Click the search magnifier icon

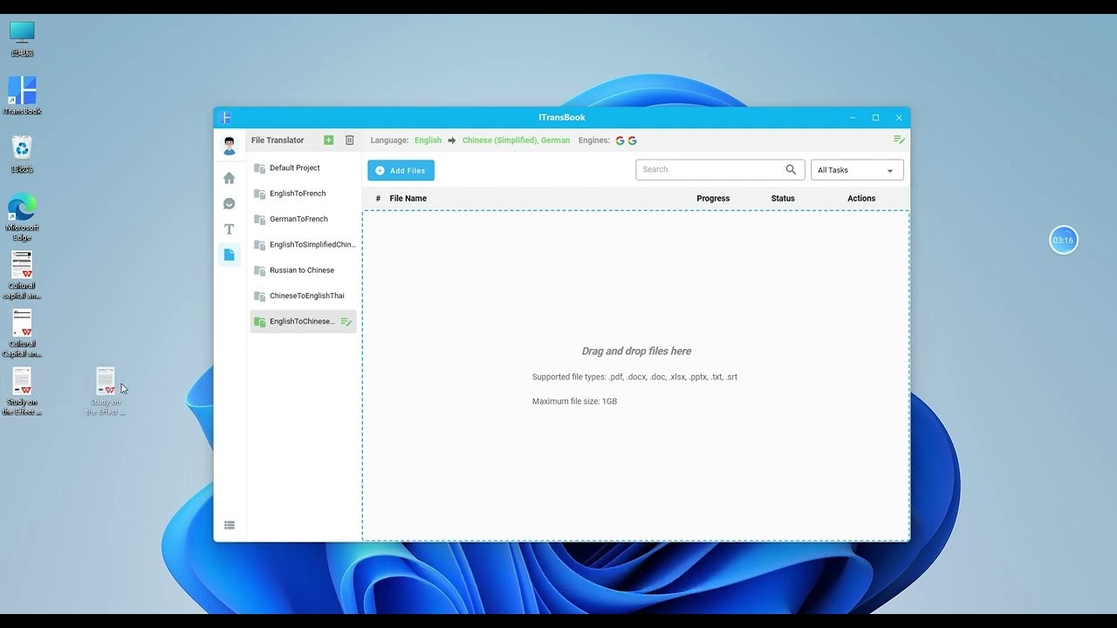(791, 170)
